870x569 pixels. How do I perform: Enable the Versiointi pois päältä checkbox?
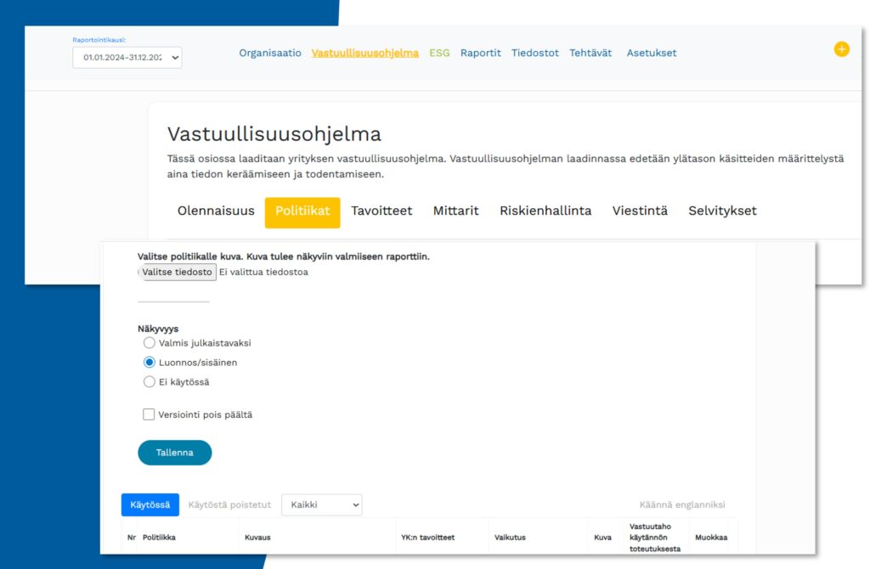point(149,414)
